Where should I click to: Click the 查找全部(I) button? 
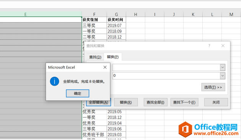tap(156, 103)
